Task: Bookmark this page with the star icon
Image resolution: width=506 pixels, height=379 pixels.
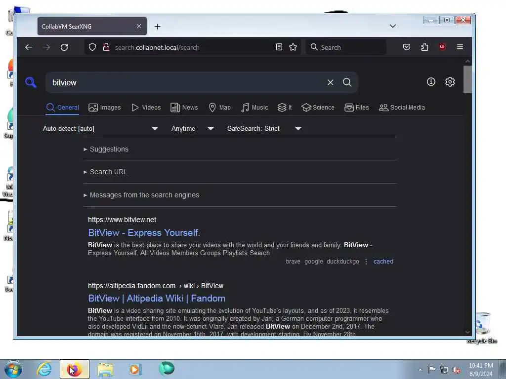Action: pos(293,47)
